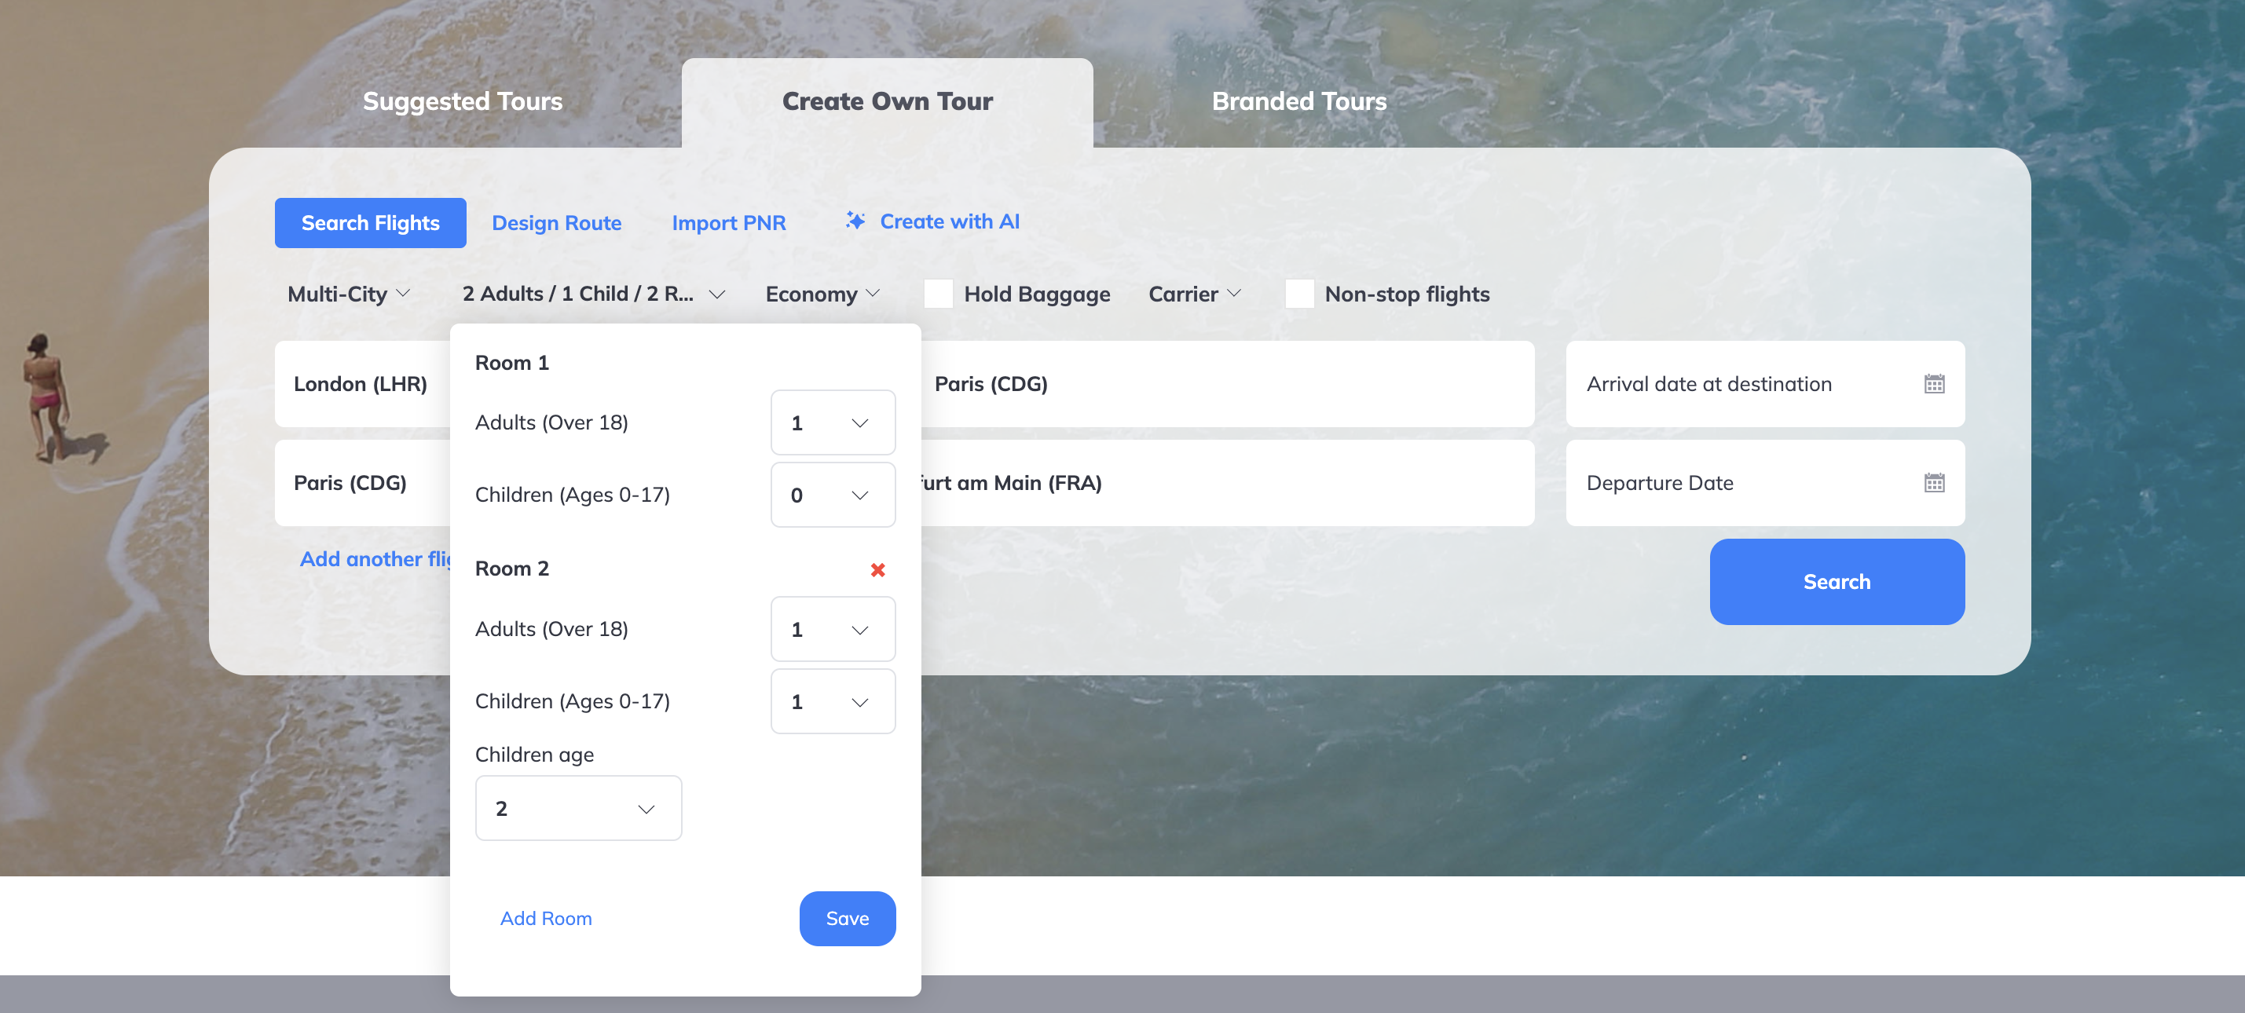Expand the Carrier dropdown
The width and height of the screenshot is (2245, 1013).
pos(1195,294)
